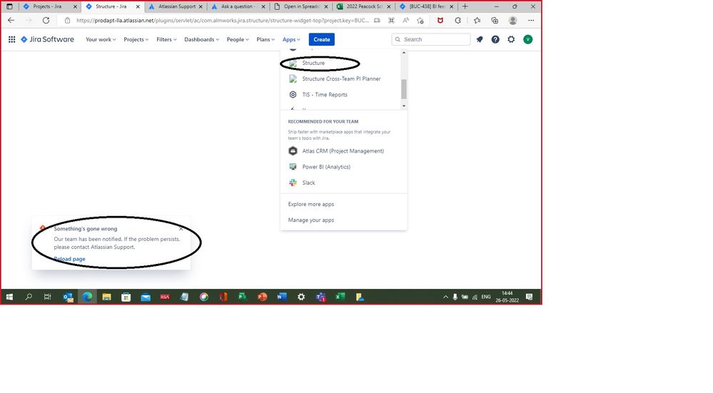Dismiss the Something's gone wrong notification
This screenshot has height=393, width=713.
[x=181, y=228]
